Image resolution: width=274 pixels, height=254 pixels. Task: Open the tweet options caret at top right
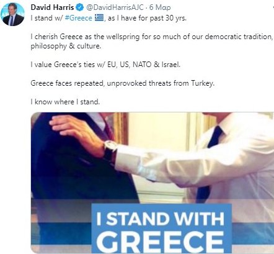pos(273,7)
